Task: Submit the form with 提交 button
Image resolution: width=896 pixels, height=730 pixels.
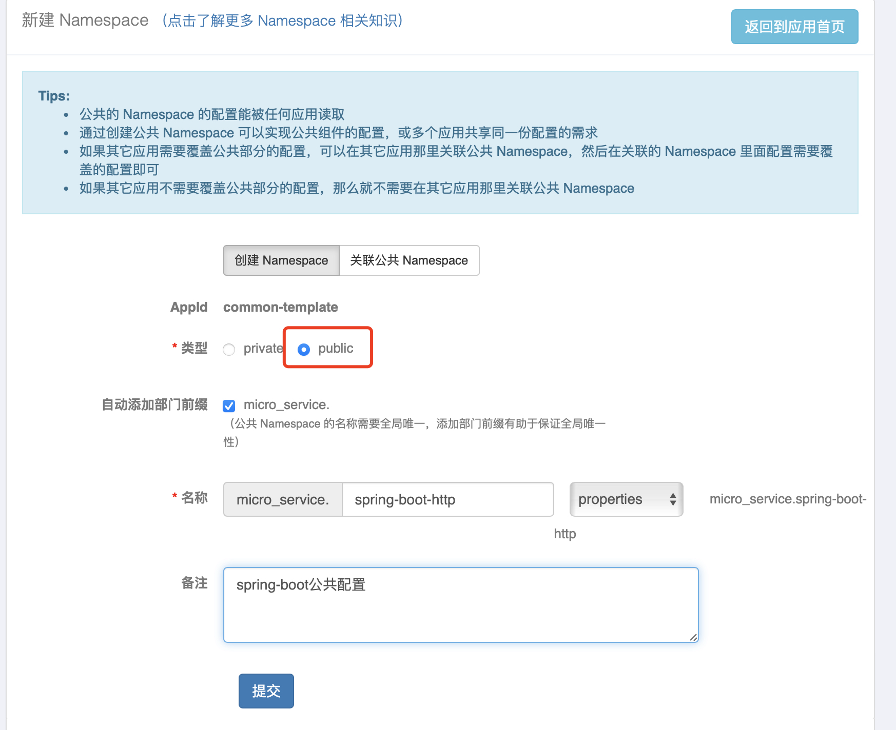Action: (x=266, y=691)
